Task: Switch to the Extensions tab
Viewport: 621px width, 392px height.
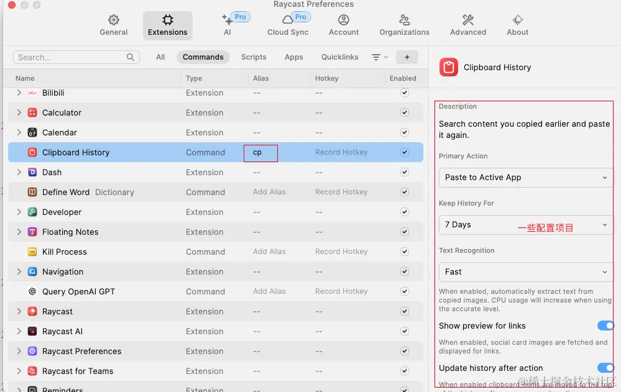Action: click(x=168, y=25)
